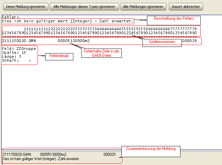Click 'Alle Meldungen dieses Types ignorieren' button
The height and width of the screenshot is (165, 222).
pos(84,7)
